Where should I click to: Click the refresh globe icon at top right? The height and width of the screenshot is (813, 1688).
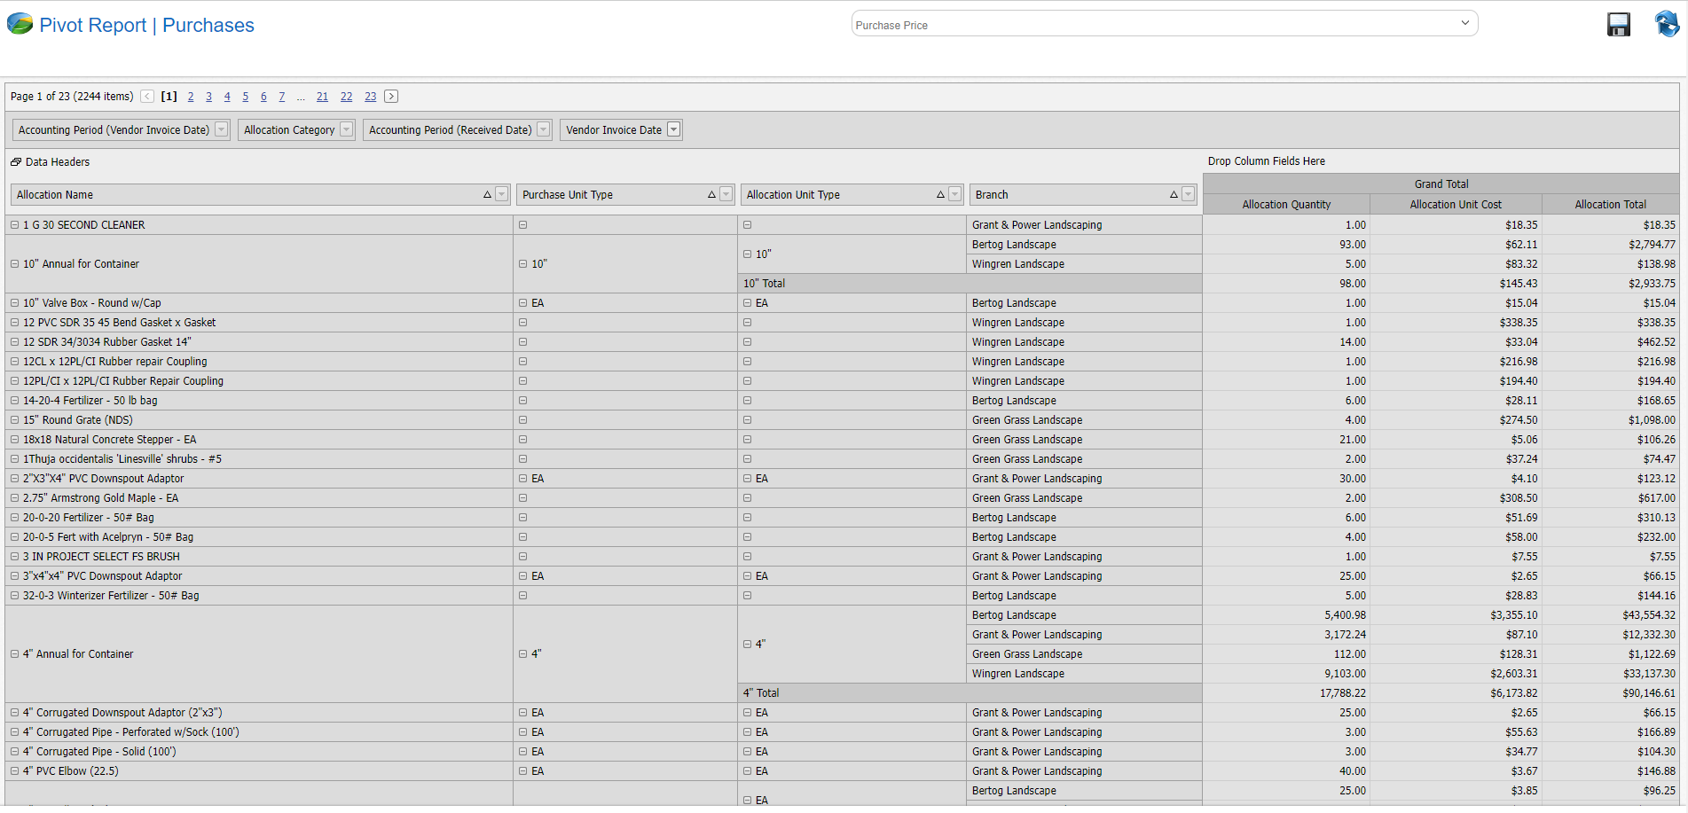click(x=1667, y=24)
